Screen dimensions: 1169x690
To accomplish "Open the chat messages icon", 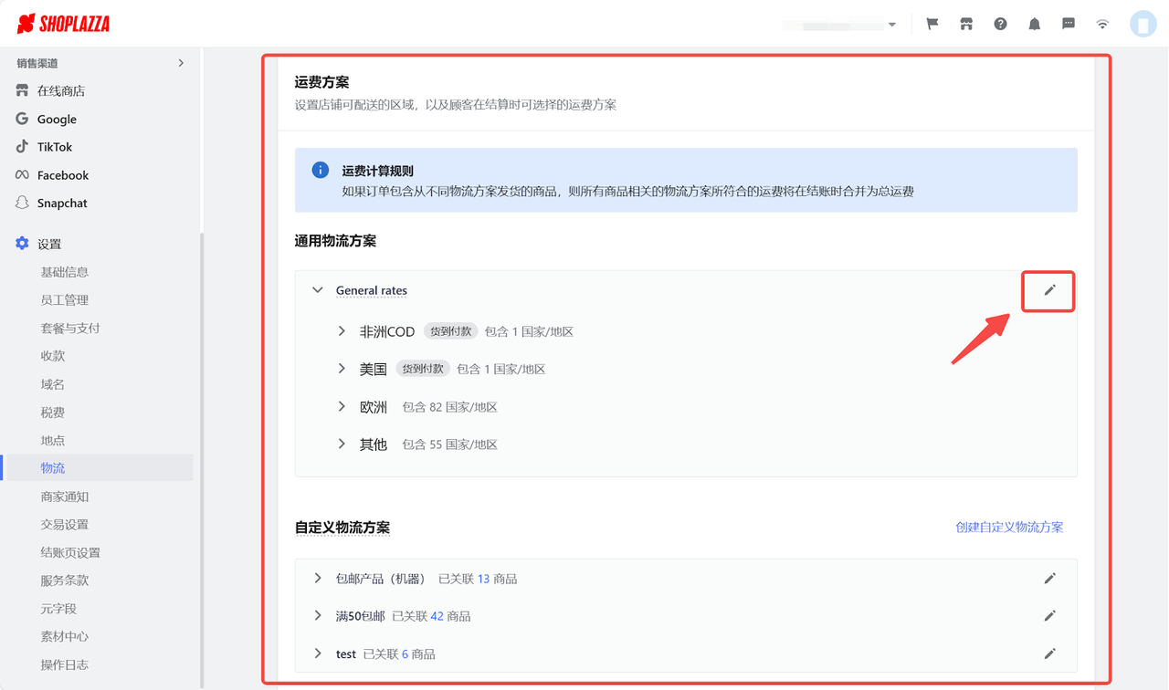I will pos(1068,24).
